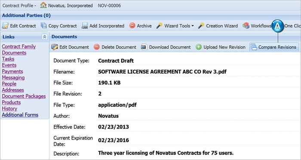Screen dimensions: 301x160
Task: Click the green Upload New Revision icon
Action: pos(199,47)
